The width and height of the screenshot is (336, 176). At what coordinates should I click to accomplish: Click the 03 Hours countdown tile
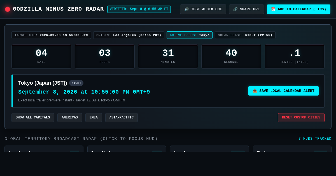(x=105, y=57)
